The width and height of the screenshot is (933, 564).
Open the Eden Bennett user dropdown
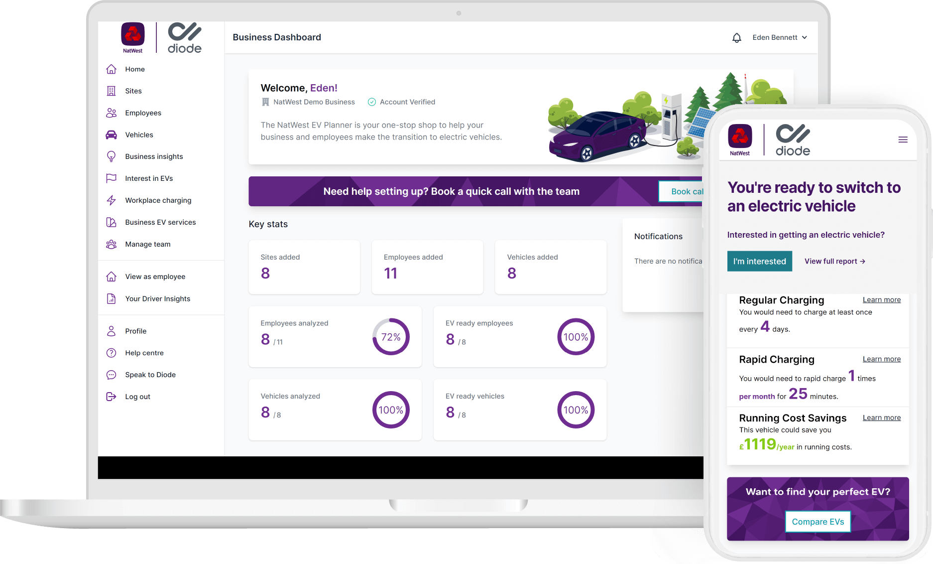[779, 38]
